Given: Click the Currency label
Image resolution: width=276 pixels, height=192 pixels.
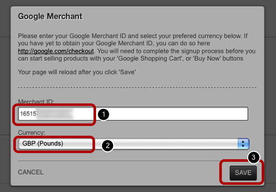Looking at the screenshot, I should tap(32, 133).
